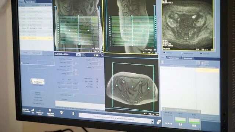This screenshot has width=235, height=132.
Task: Click the Slice Thickness value field
Action: point(69,70)
